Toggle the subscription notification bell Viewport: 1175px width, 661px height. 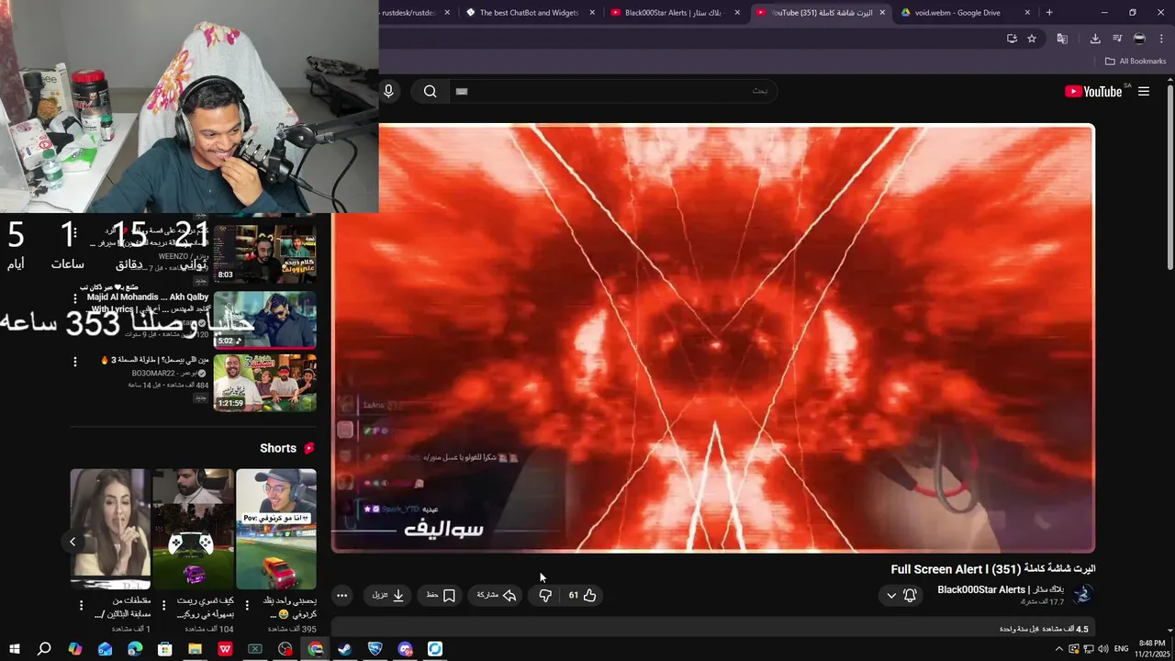(x=910, y=595)
